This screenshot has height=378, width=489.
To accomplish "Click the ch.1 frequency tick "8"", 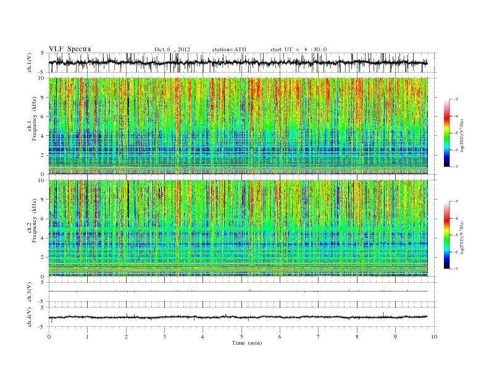I will coord(43,98).
